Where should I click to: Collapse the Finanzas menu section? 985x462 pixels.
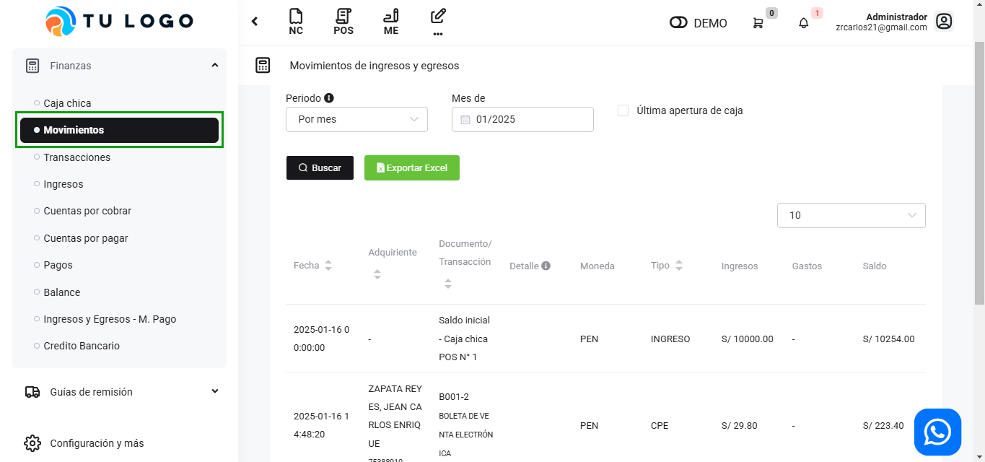coord(214,66)
